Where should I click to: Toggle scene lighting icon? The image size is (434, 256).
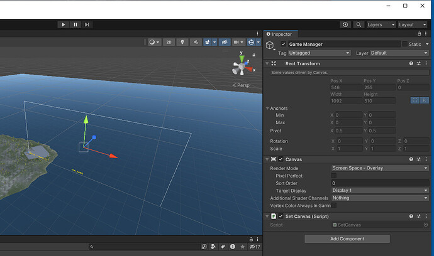coord(183,42)
